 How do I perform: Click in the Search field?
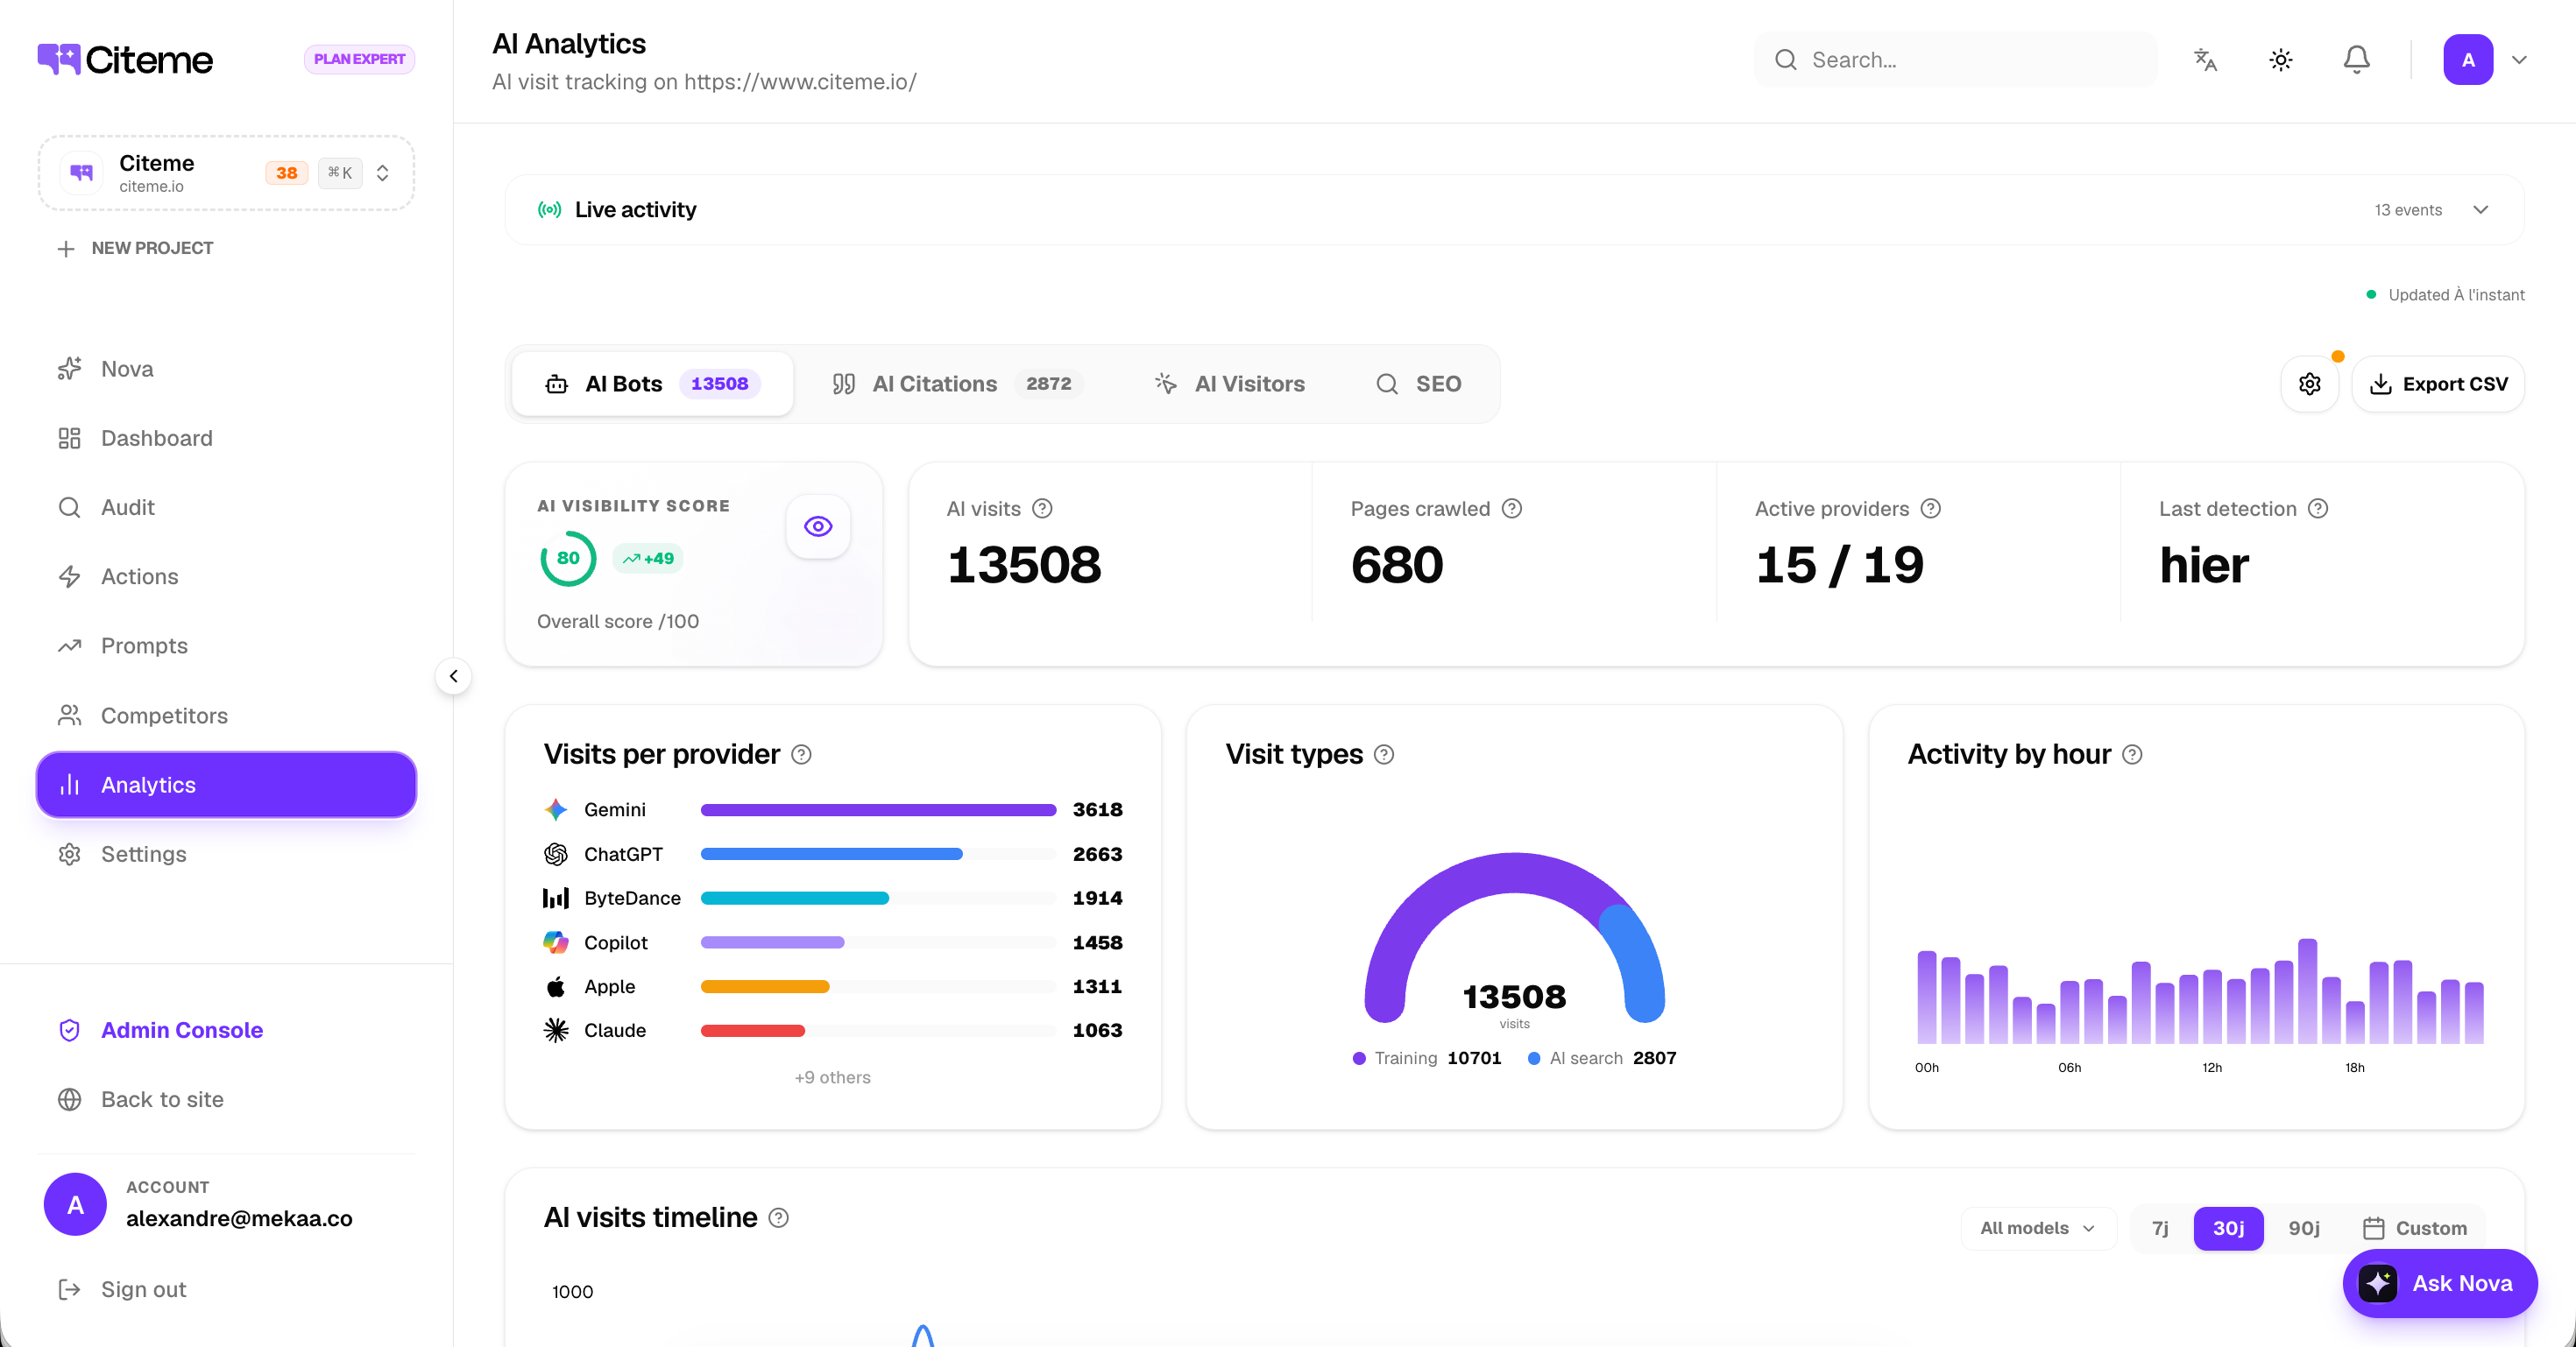(1956, 60)
